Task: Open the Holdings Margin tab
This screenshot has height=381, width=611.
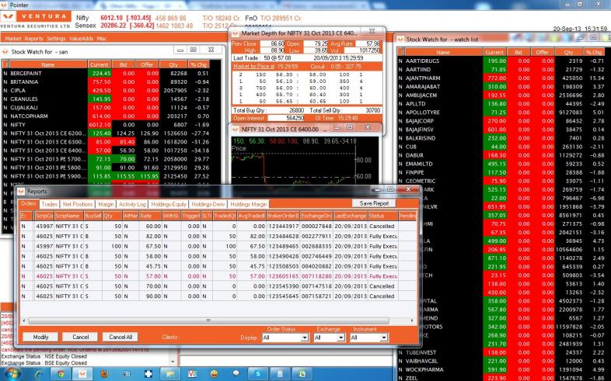Action: (249, 204)
